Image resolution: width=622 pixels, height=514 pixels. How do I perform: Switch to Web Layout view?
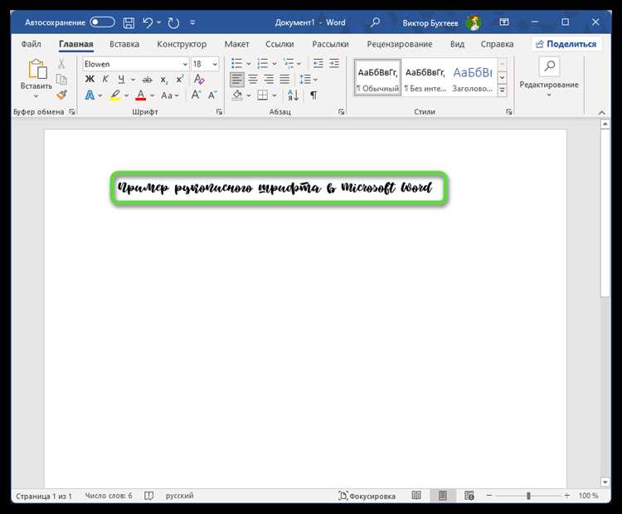click(x=469, y=496)
